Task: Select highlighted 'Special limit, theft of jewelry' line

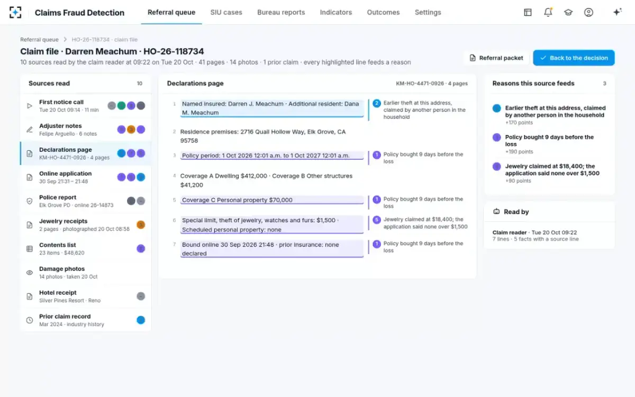Action: point(272,225)
